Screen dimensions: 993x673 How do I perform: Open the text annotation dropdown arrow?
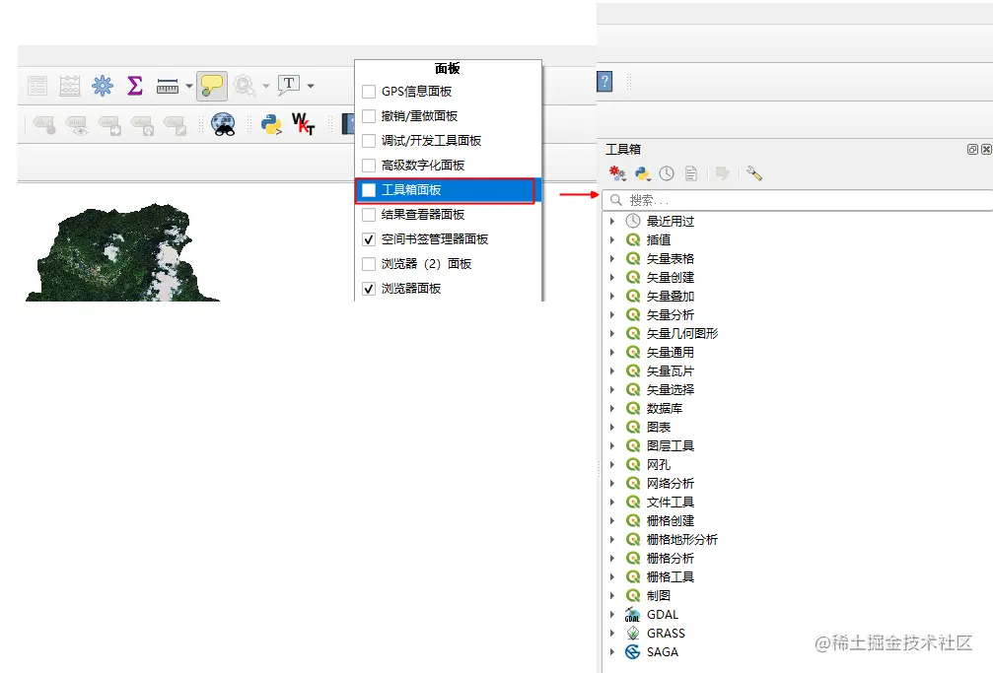click(x=311, y=86)
